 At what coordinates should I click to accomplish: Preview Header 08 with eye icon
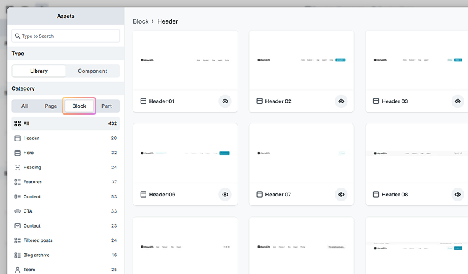pos(458,194)
